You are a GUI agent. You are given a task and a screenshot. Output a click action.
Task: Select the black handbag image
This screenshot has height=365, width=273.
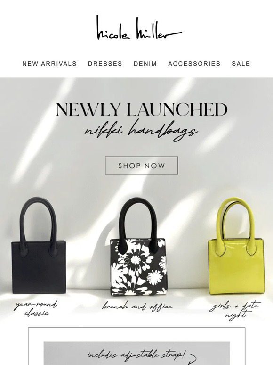tap(39, 246)
